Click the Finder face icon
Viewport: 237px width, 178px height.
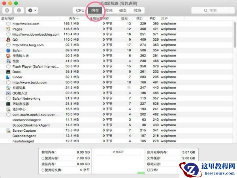tap(8, 77)
